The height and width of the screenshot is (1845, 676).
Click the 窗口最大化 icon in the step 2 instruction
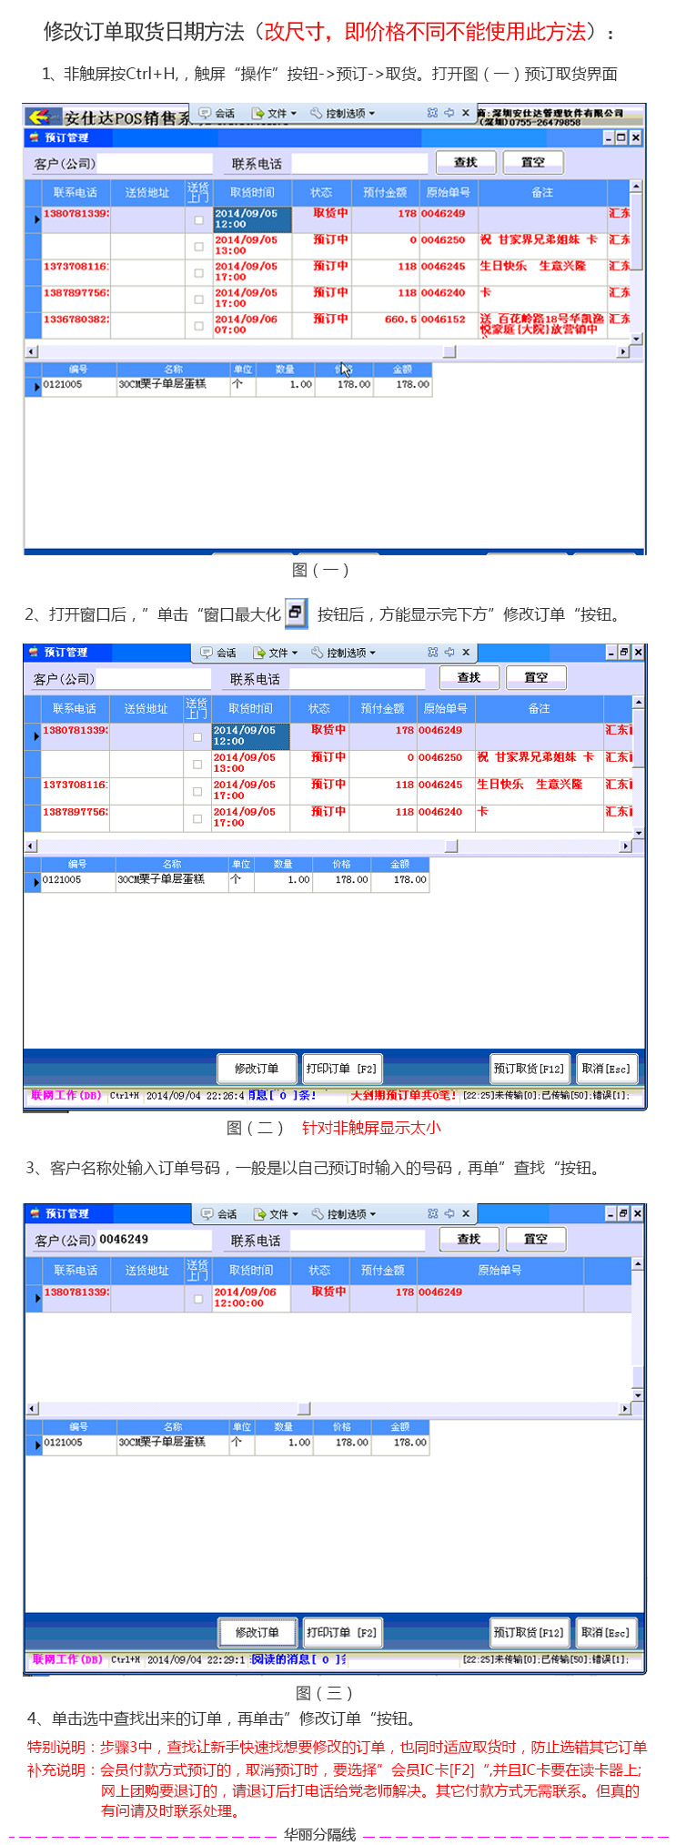click(297, 613)
